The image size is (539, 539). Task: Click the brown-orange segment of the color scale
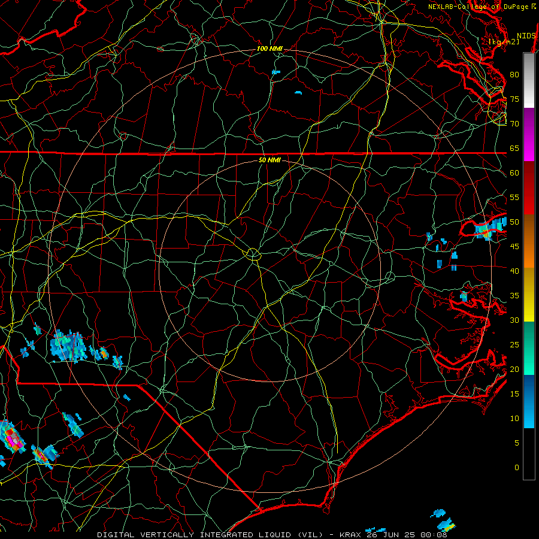click(x=529, y=241)
